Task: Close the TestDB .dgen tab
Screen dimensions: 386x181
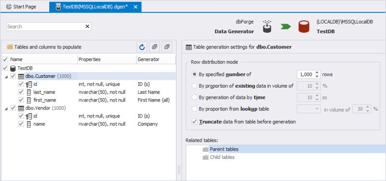Action: tap(136, 7)
